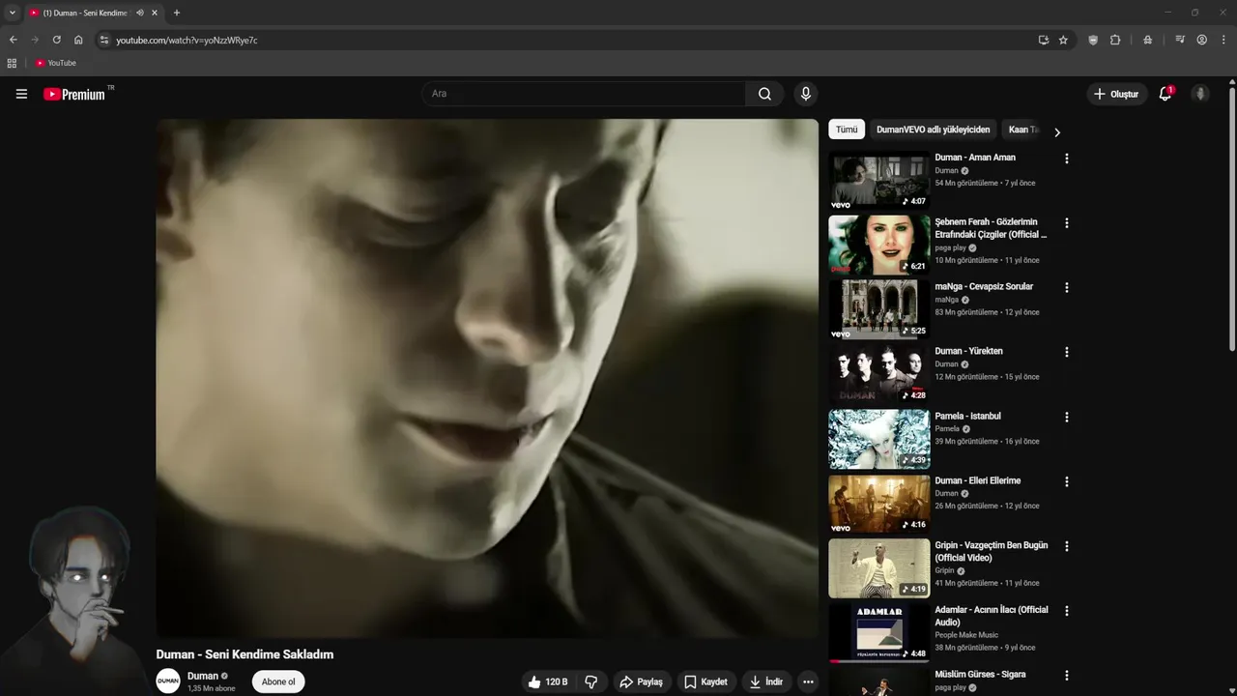
Task: Open the notifications bell
Action: click(1165, 94)
